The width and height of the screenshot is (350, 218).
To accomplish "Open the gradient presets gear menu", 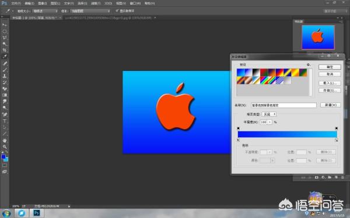I will (x=309, y=65).
